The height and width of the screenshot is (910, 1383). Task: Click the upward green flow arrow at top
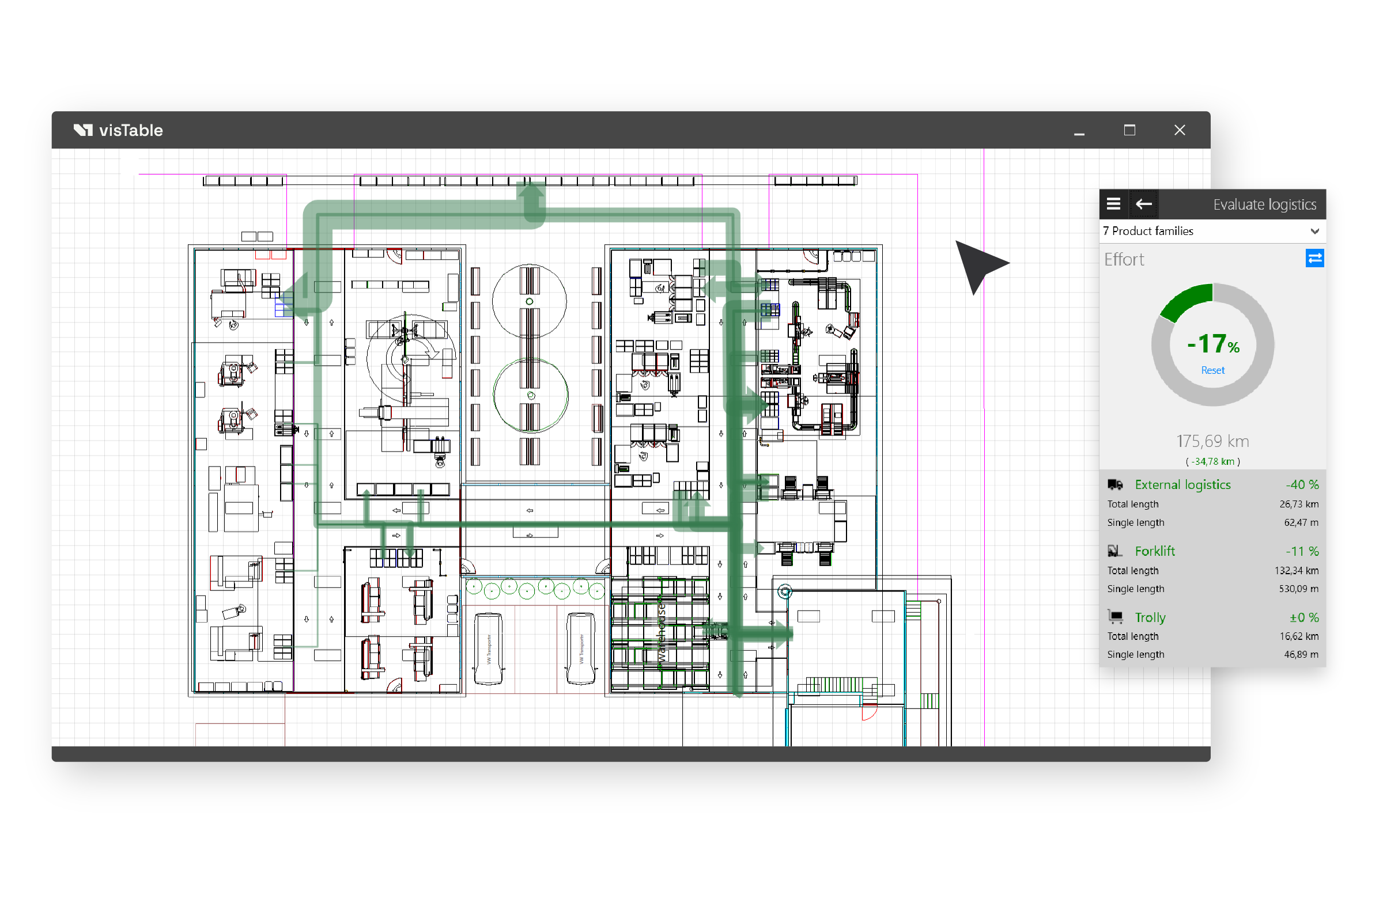point(531,200)
